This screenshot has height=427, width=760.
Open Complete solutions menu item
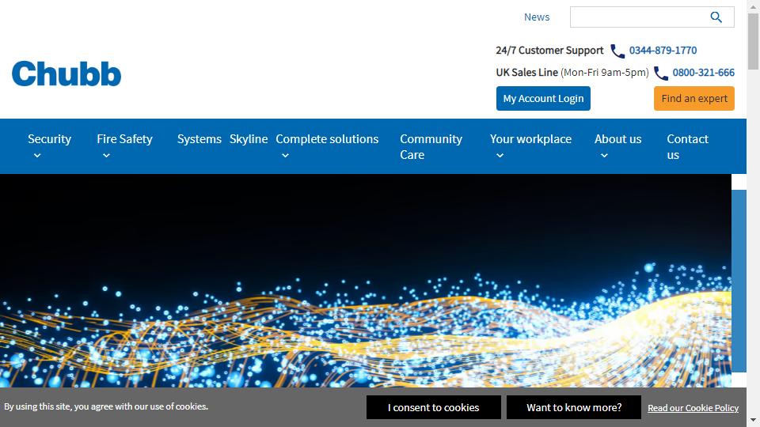[327, 139]
